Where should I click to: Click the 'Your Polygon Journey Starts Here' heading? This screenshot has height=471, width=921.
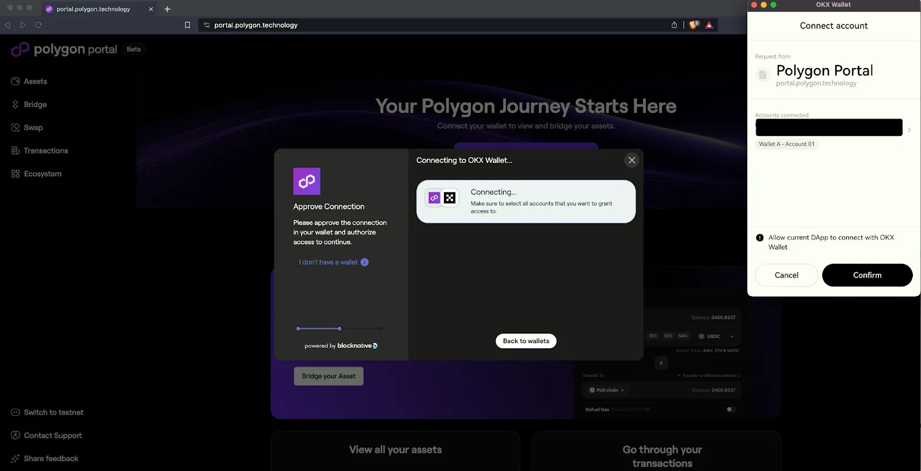(x=526, y=106)
